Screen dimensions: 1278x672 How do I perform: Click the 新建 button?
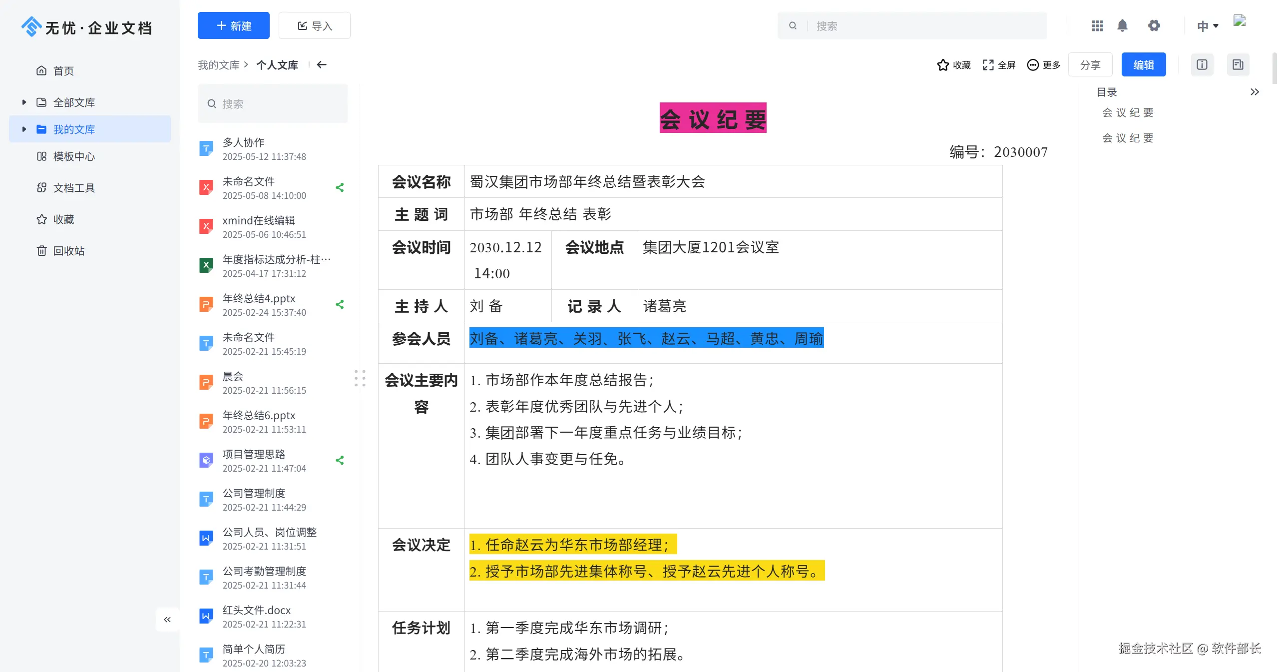[233, 25]
